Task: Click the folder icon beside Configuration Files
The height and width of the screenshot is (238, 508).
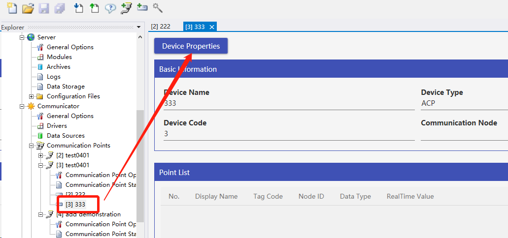Action: click(40, 96)
